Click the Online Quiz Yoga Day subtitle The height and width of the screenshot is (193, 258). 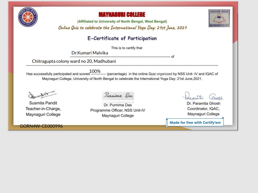coord(122,28)
